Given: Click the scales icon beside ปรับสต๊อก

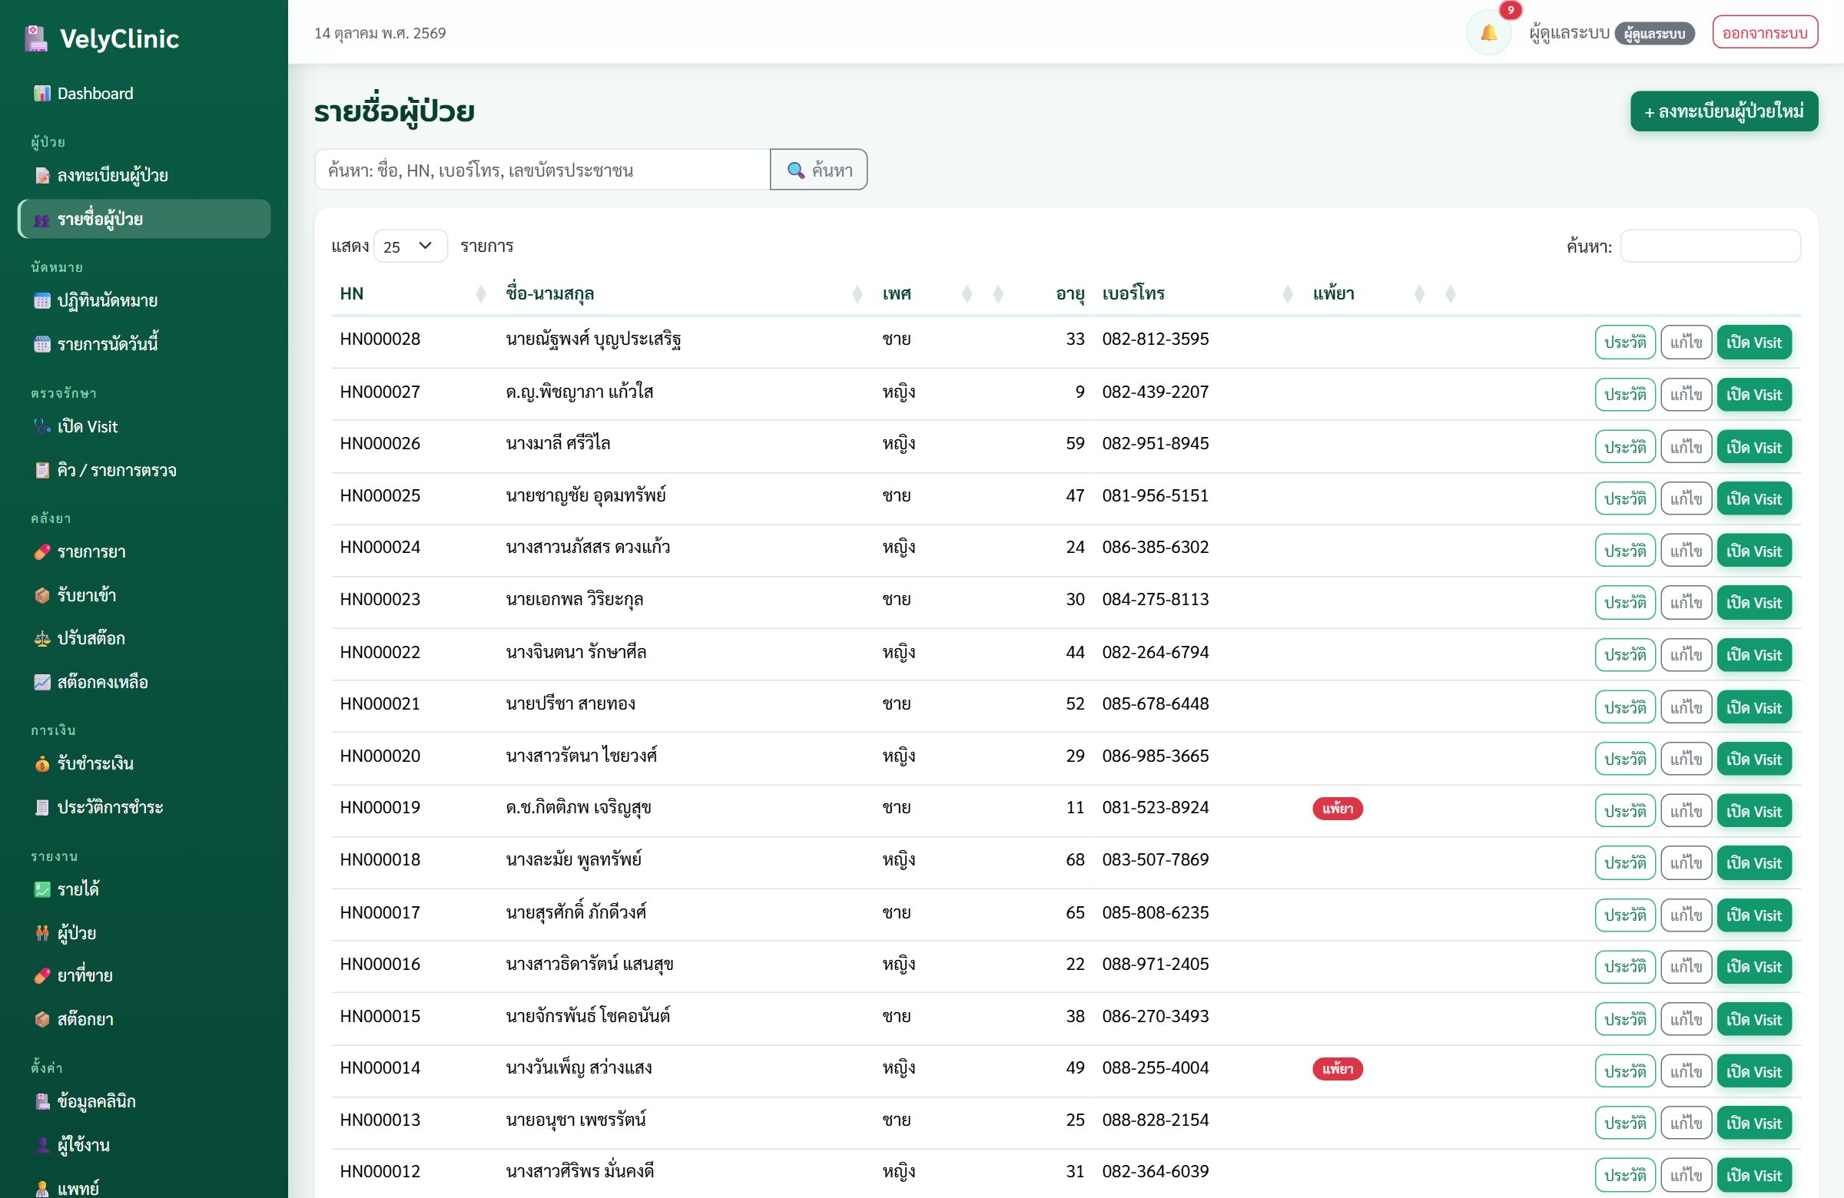Looking at the screenshot, I should [x=41, y=639].
